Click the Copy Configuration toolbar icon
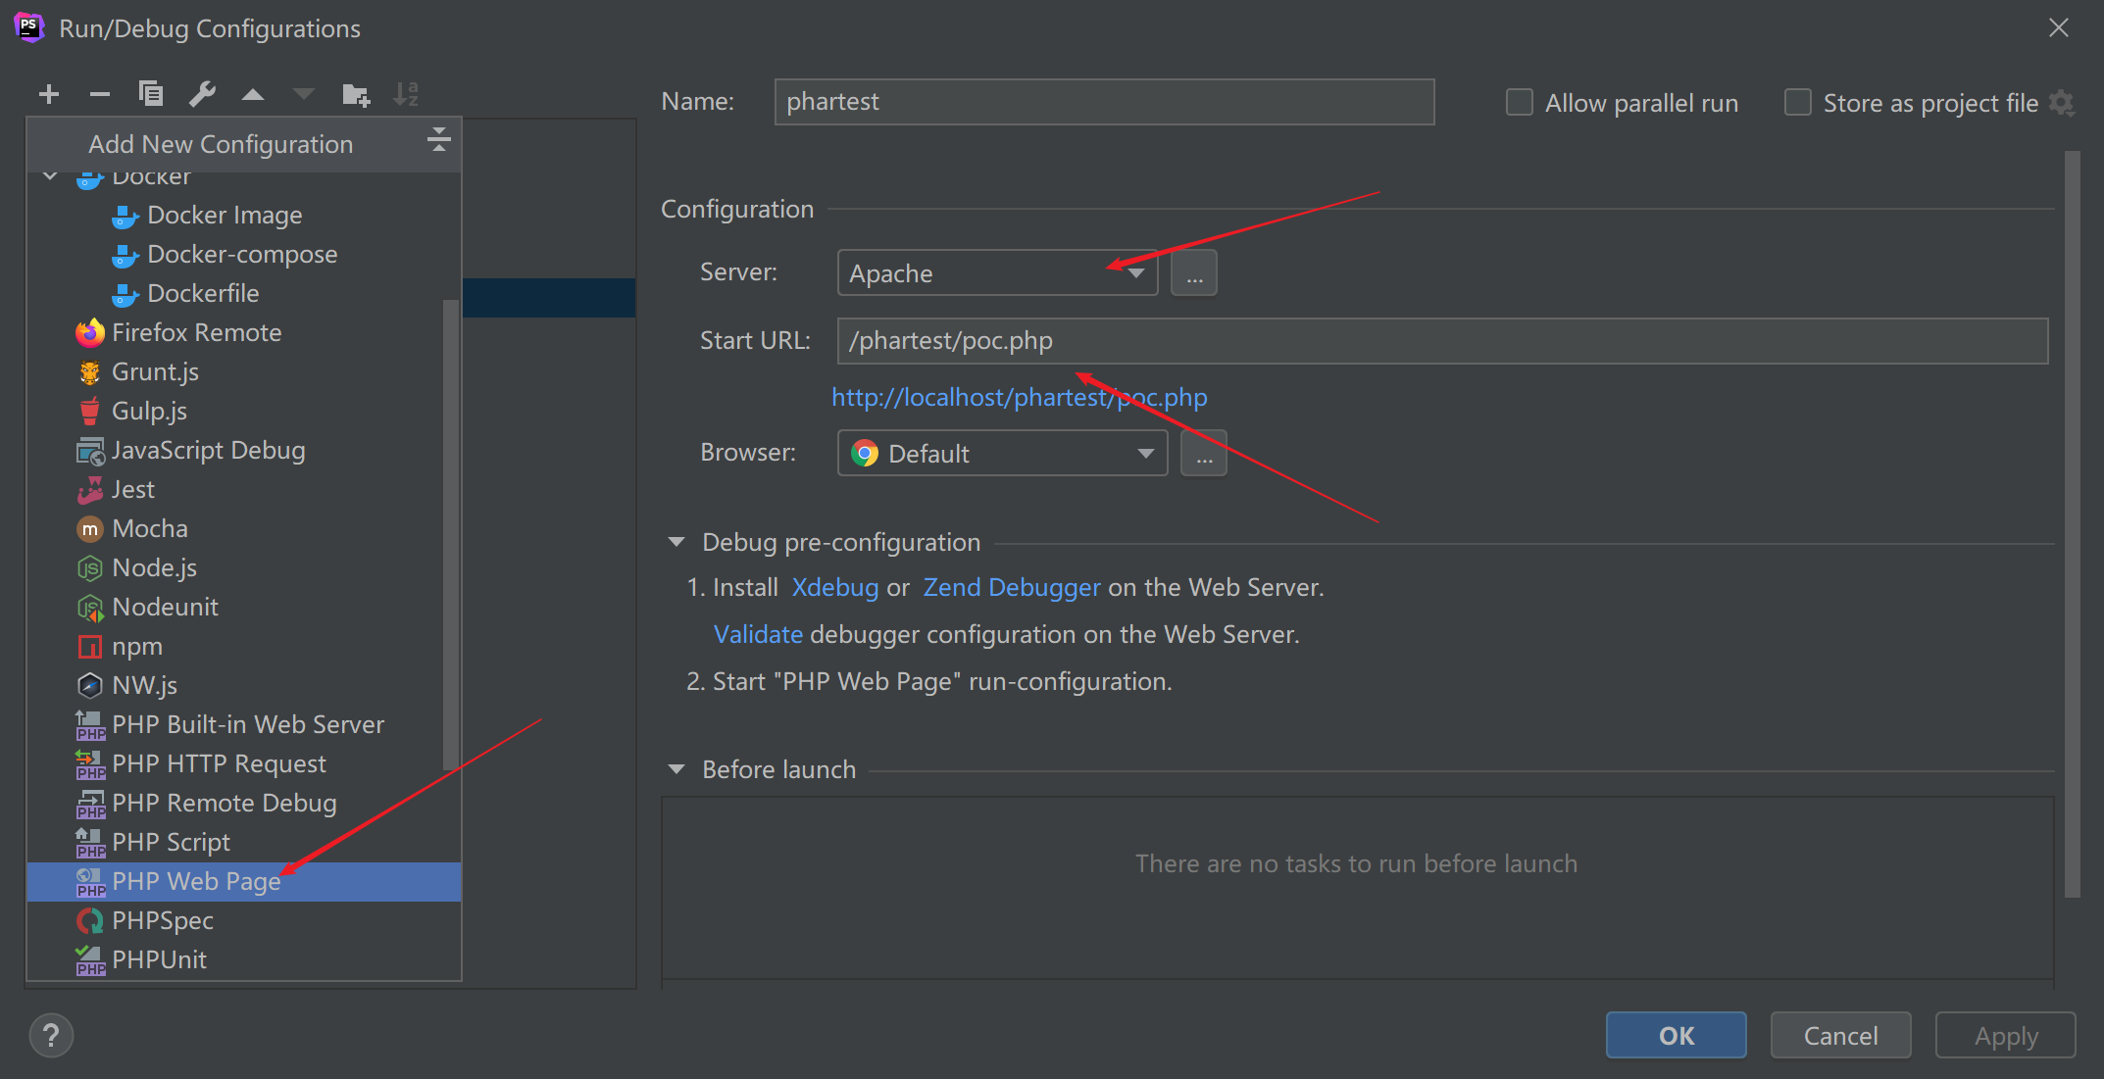 tap(151, 94)
